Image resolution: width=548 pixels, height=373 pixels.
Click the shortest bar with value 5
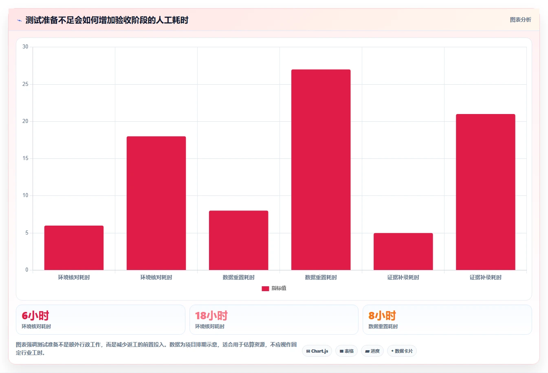[403, 252]
